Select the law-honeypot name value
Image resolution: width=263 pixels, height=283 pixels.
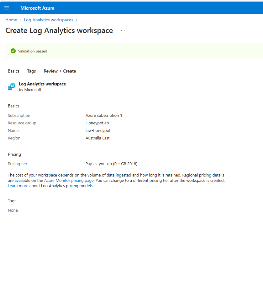pos(98,131)
